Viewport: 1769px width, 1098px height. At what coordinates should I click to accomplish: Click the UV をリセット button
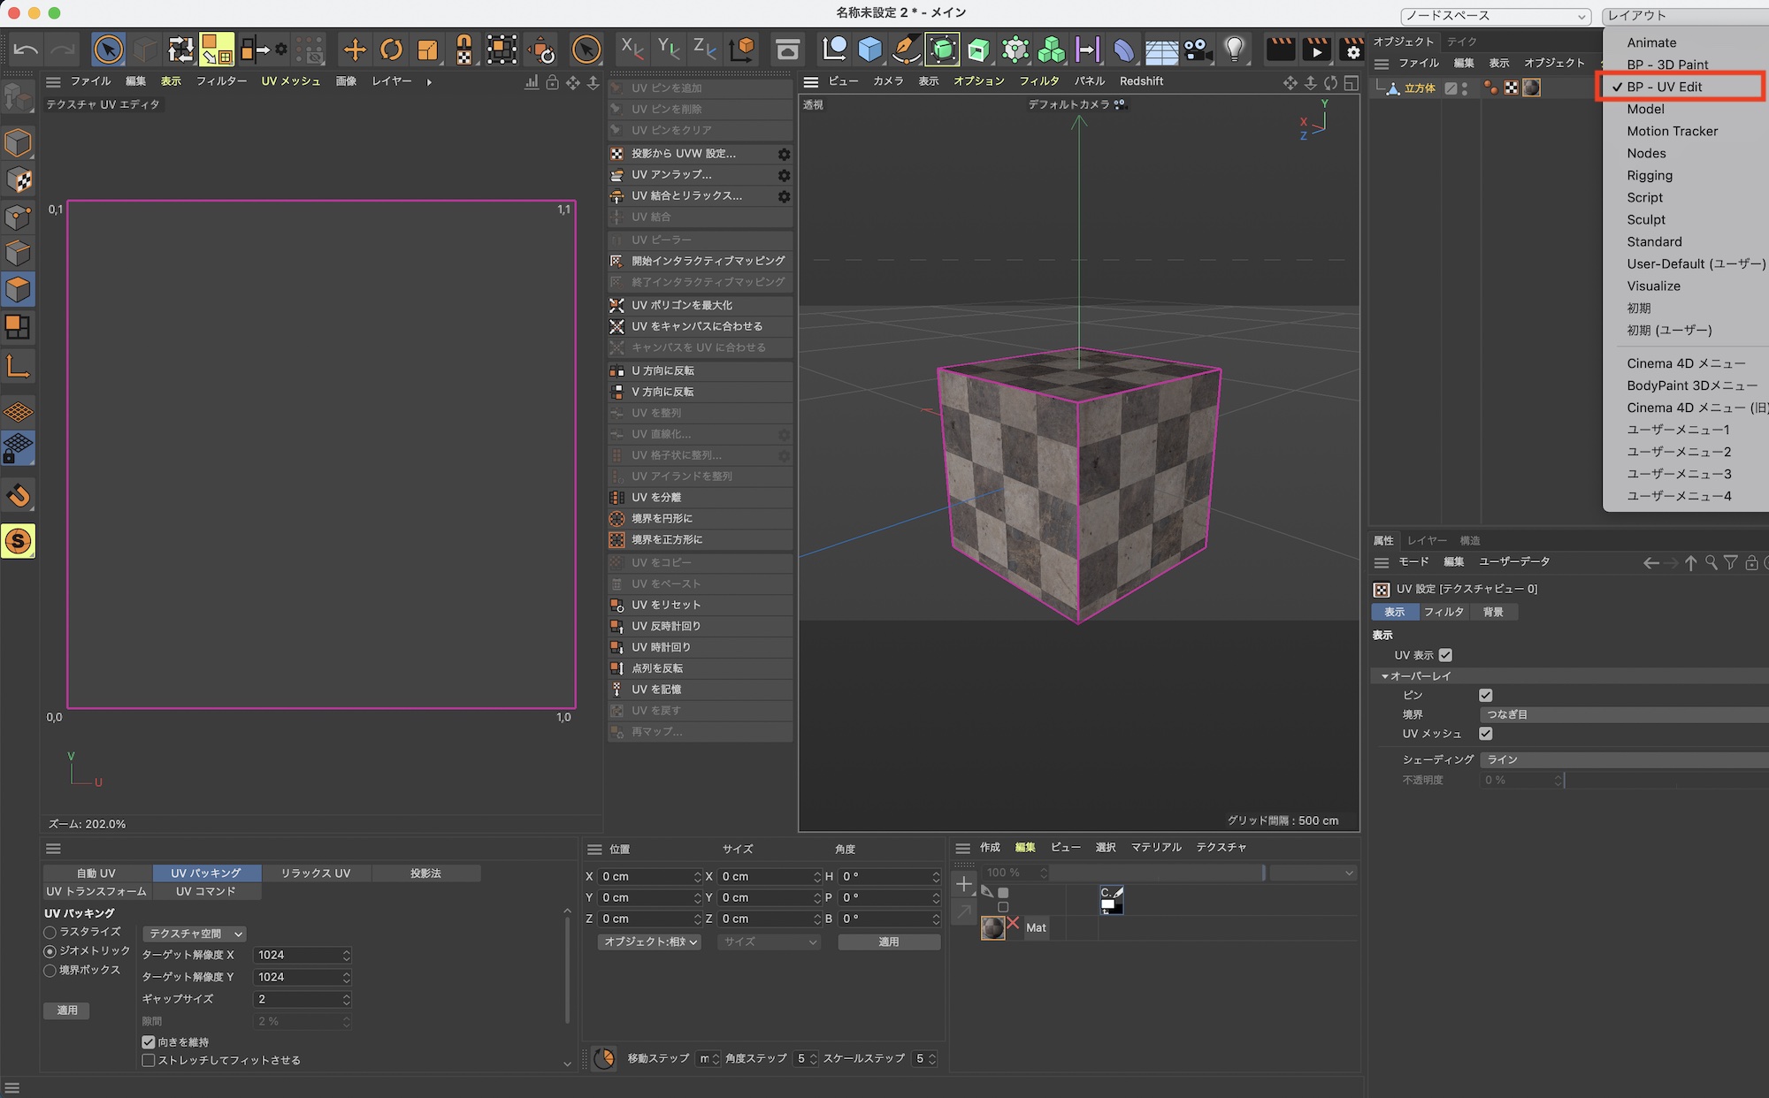click(666, 605)
